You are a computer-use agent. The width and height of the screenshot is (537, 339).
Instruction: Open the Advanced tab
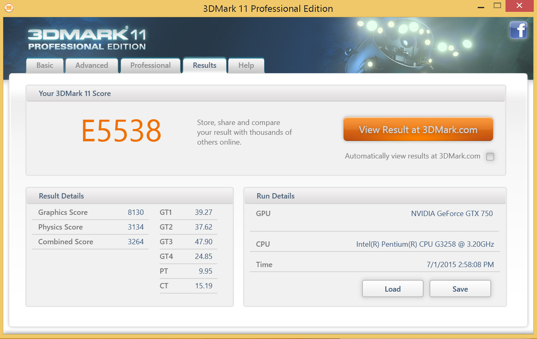tap(92, 65)
